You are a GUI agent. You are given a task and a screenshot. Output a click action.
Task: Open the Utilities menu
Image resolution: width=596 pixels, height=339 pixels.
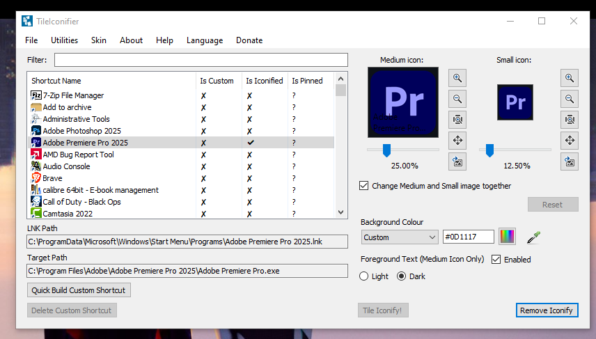tap(64, 40)
